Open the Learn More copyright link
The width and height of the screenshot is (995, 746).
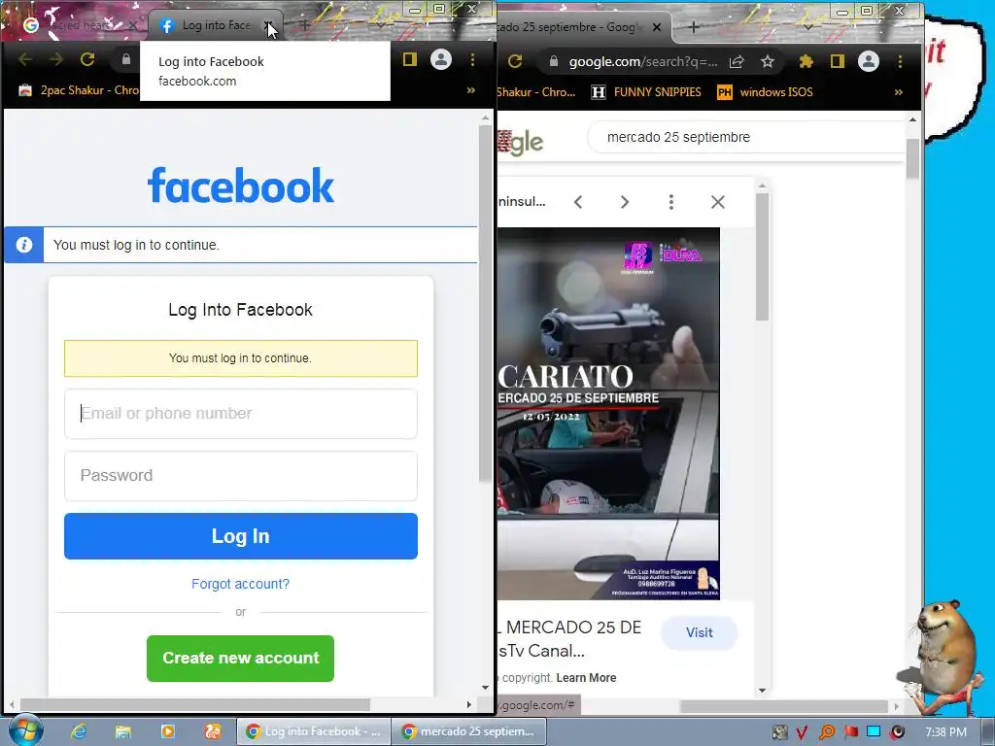point(586,677)
